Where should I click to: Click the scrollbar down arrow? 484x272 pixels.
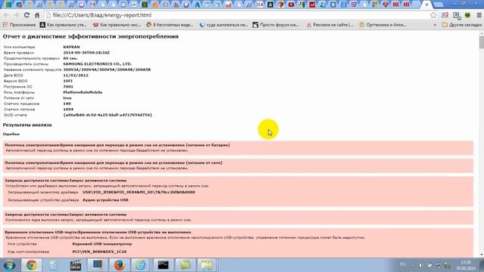point(481,255)
